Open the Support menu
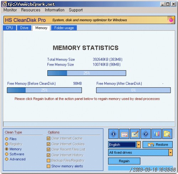 tap(76, 10)
